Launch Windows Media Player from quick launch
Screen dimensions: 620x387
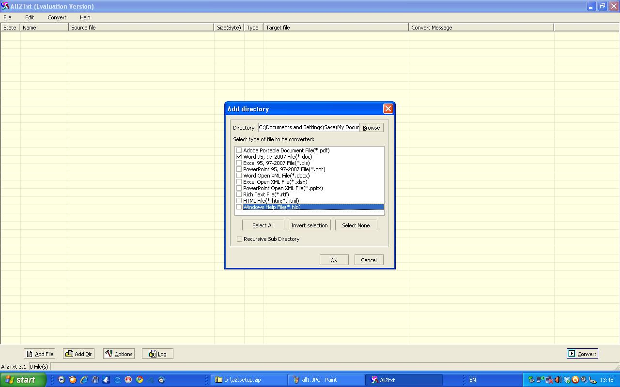coord(62,380)
